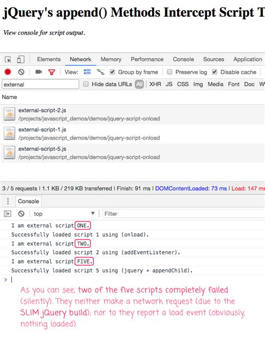Stop recording with the red record button
Viewport: 265px width, 340px height.
tap(8, 72)
